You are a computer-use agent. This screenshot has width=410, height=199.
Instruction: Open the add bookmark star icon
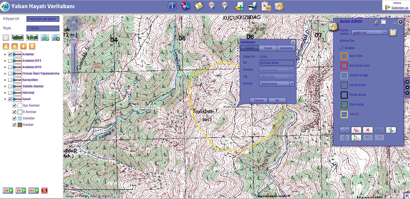pyautogui.click(x=239, y=6)
